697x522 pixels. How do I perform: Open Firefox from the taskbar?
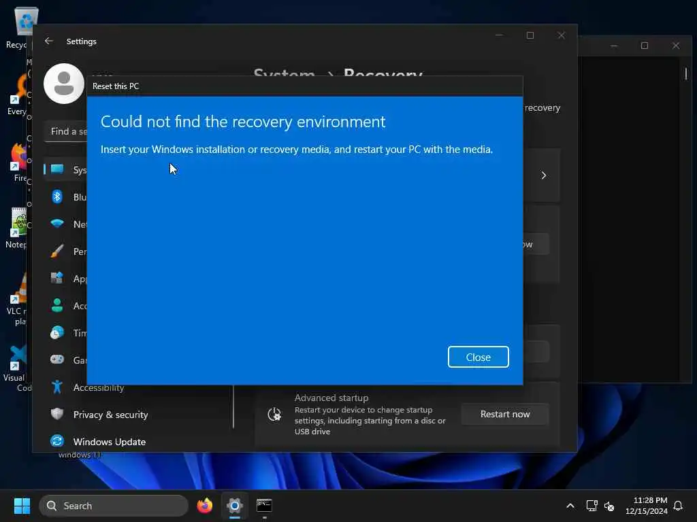pyautogui.click(x=204, y=506)
